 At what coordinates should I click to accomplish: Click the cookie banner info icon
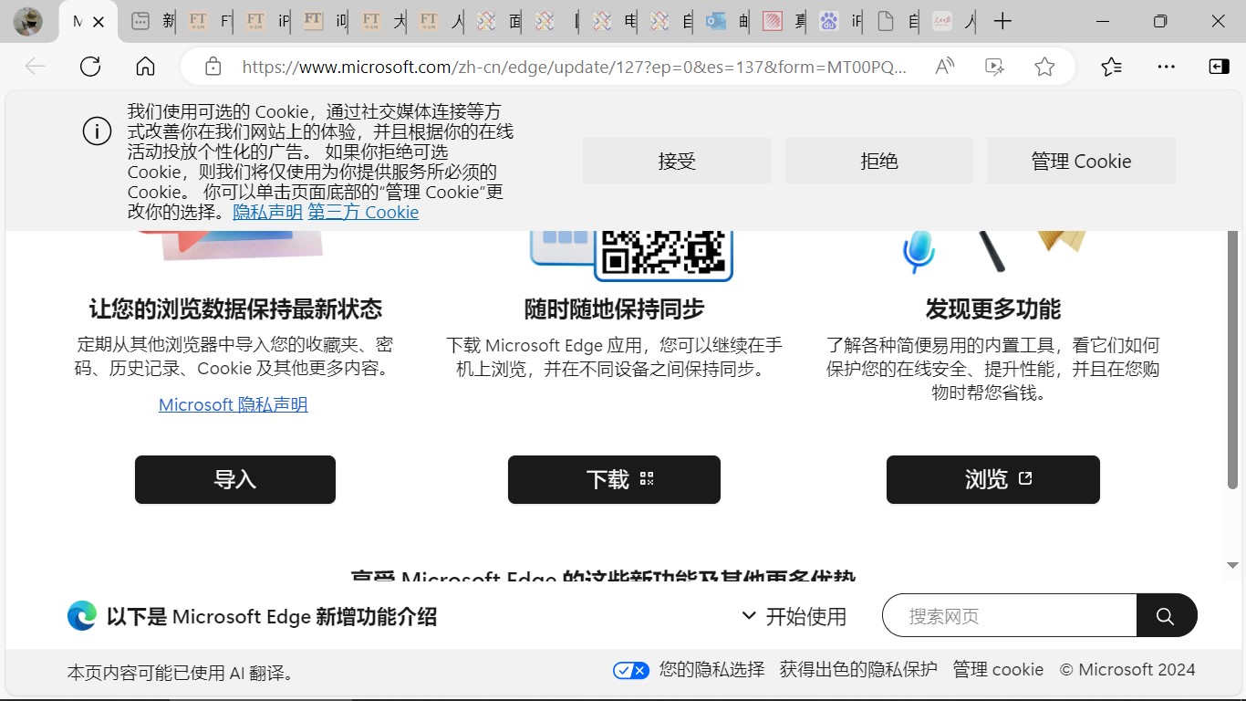click(98, 131)
